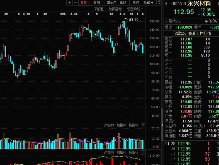Close the lower indicator panel
The image size is (219, 165).
click(x=143, y=152)
